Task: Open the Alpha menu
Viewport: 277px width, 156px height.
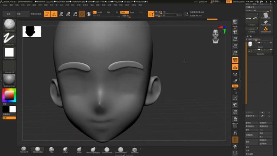Action: click(x=5, y=5)
